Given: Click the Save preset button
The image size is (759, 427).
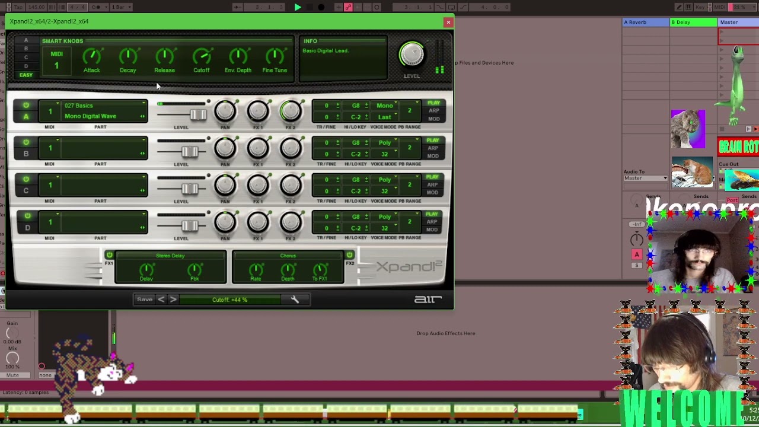Looking at the screenshot, I should point(145,299).
